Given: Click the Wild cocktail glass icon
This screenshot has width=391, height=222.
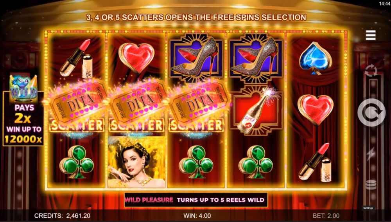Looking at the screenshot, I should point(23,88).
